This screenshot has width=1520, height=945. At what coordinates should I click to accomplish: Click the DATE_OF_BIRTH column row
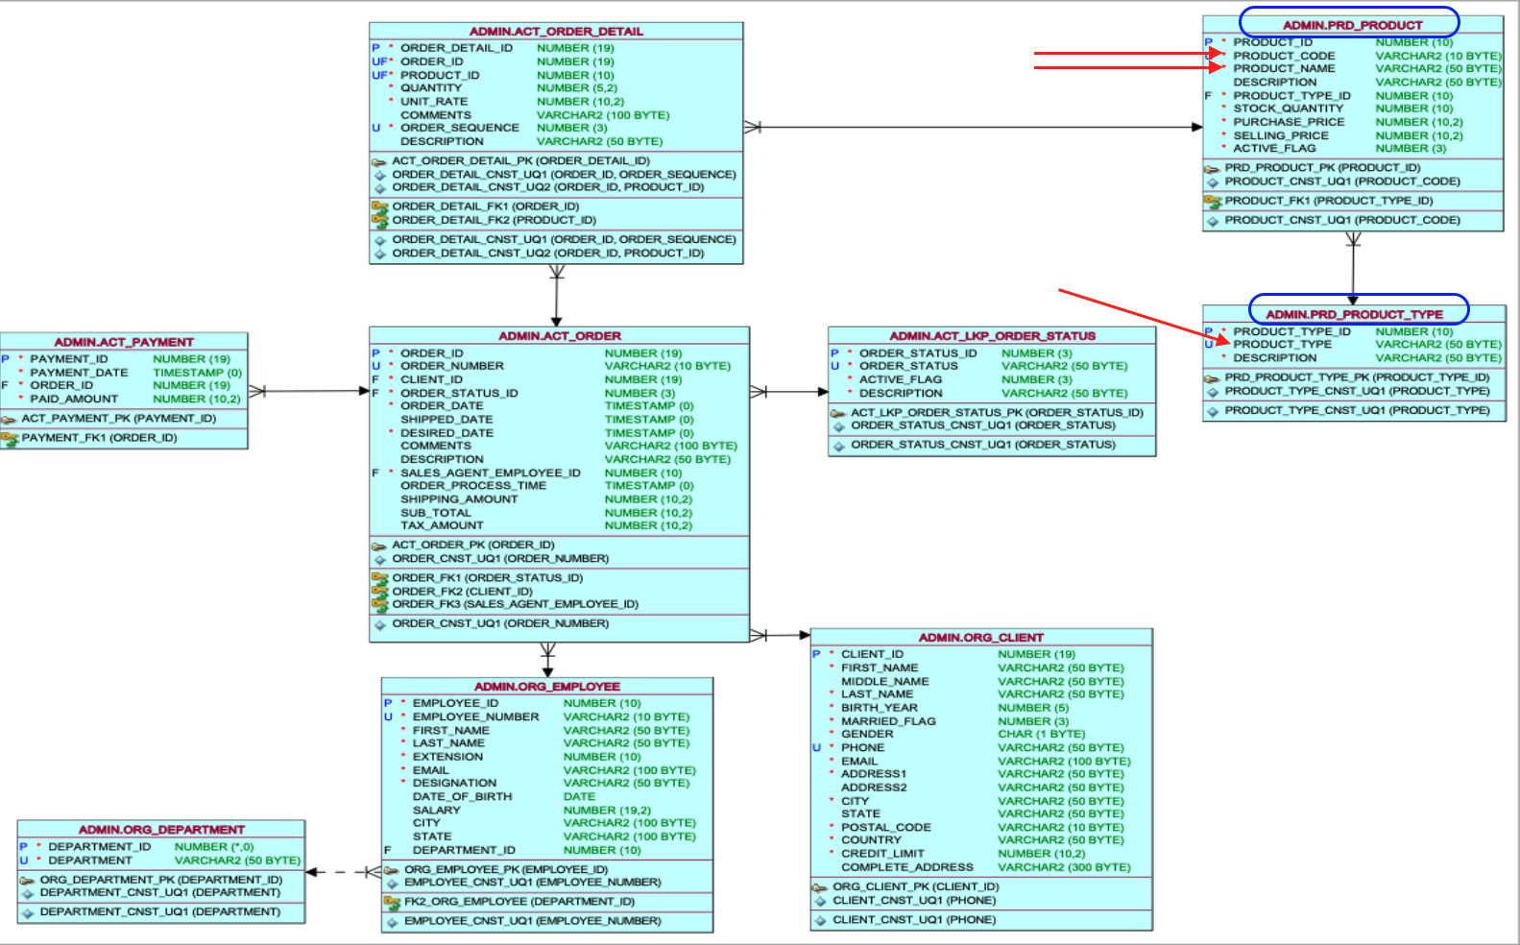[x=547, y=796]
